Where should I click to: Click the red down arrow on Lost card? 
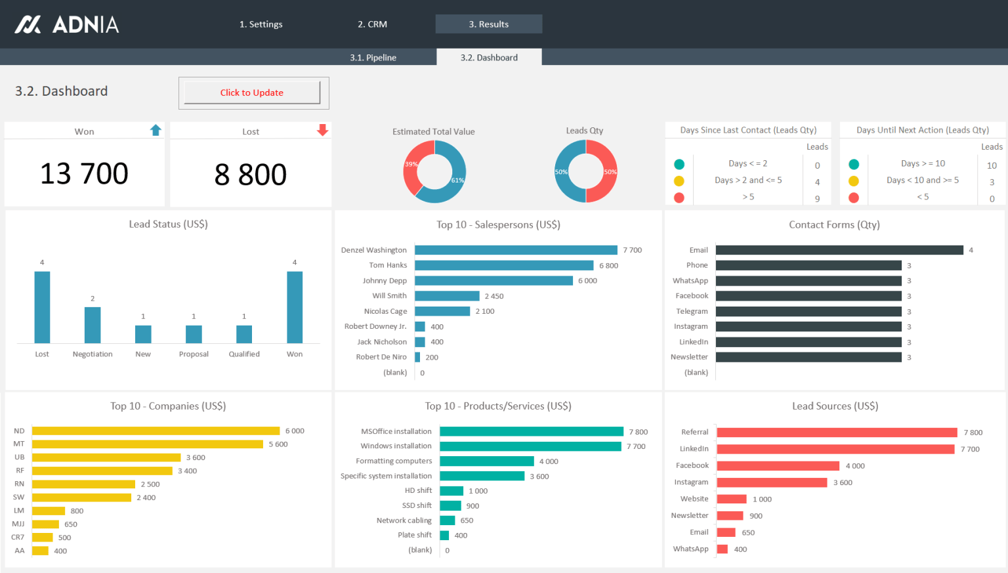pos(322,130)
